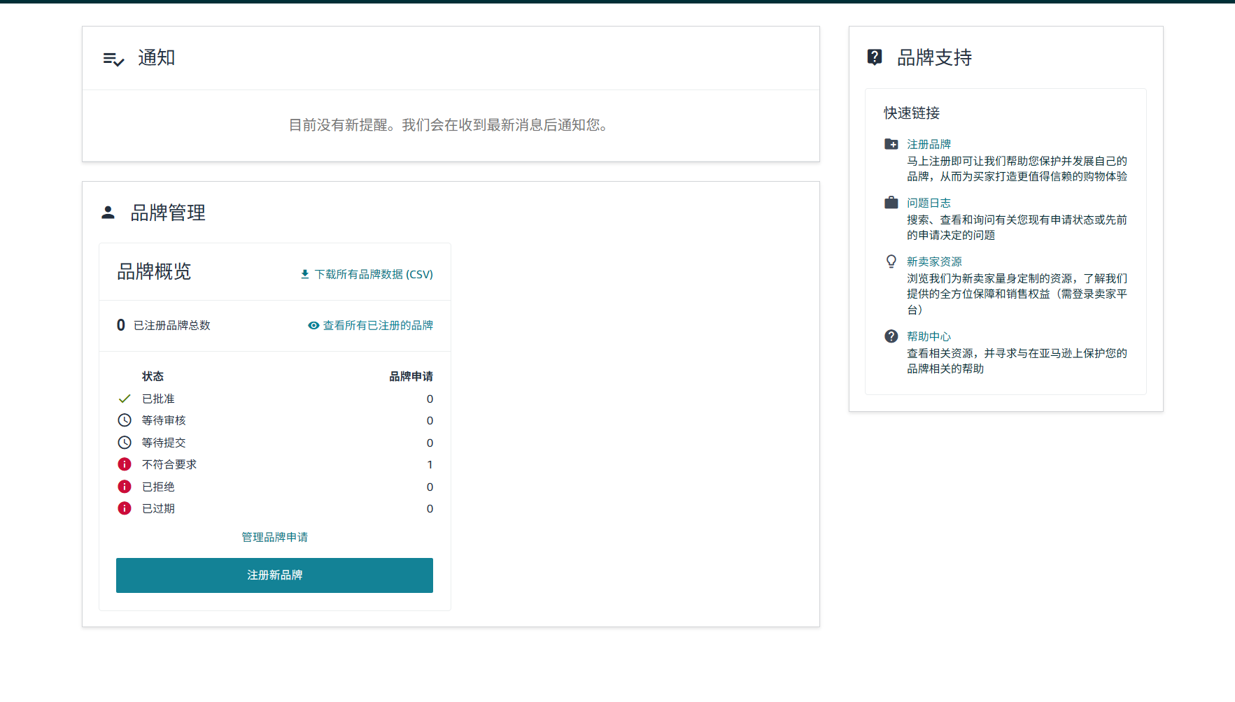
Task: Click the count 0 for 已批准
Action: click(x=430, y=399)
